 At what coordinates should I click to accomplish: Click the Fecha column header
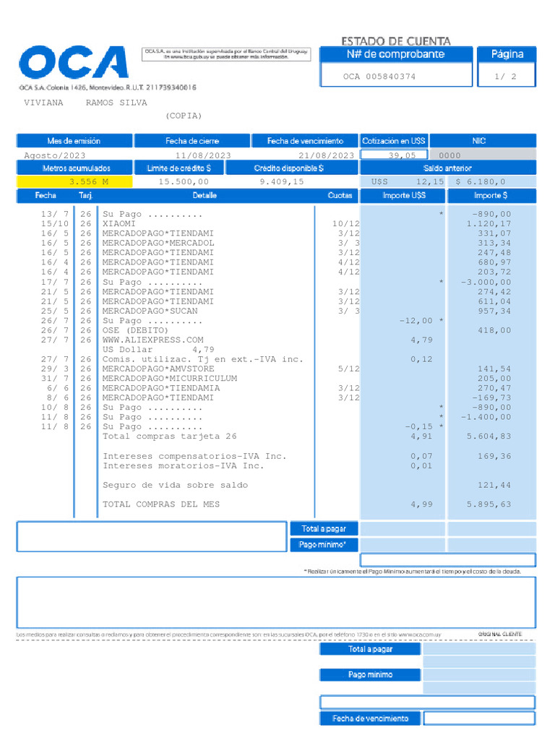(46, 195)
